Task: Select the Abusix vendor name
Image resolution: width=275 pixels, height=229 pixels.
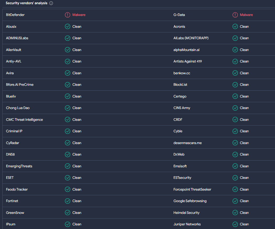Action: (x=11, y=26)
